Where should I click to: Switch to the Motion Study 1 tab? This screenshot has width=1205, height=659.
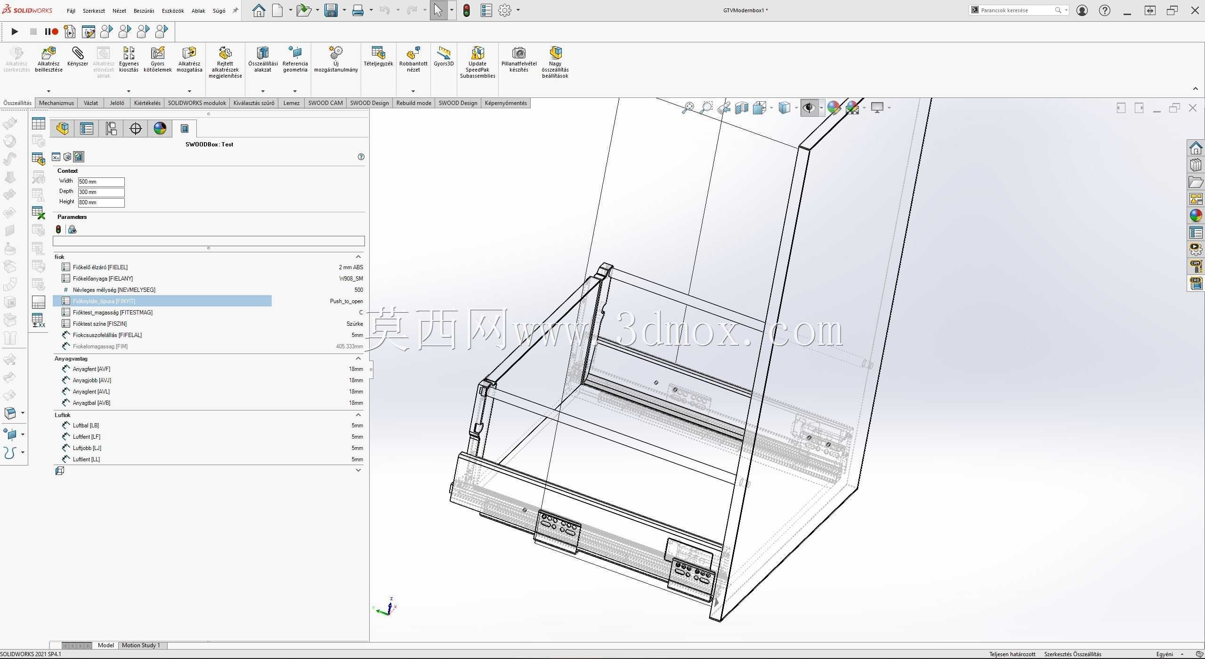pyautogui.click(x=141, y=645)
